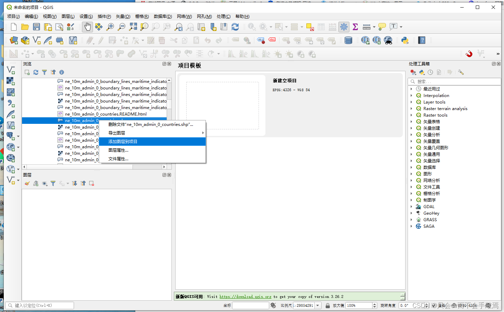Viewport: 504px width, 312px height.
Task: Open the dropdown arrow beside the measure ruler tool
Action: [374, 27]
